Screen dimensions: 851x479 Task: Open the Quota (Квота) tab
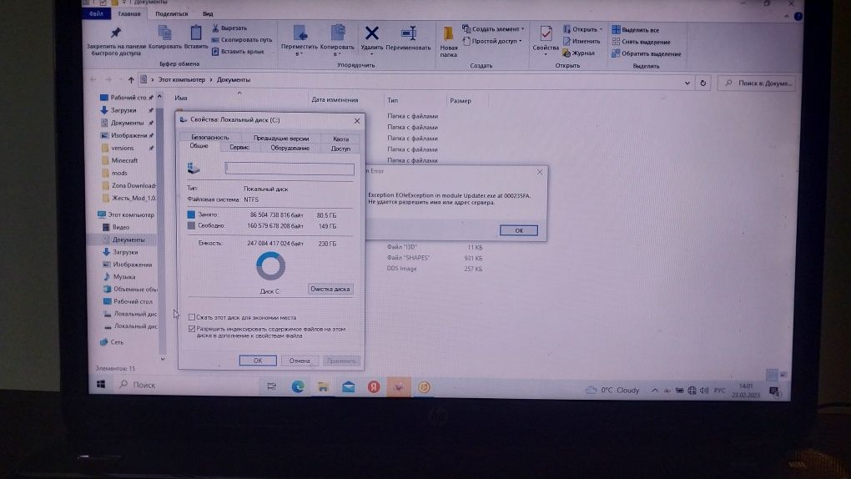pyautogui.click(x=341, y=139)
